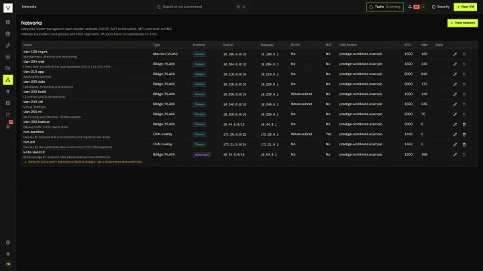Sort by the MTU column header
Image resolution: width=483 pixels, height=271 pixels.
[408, 45]
